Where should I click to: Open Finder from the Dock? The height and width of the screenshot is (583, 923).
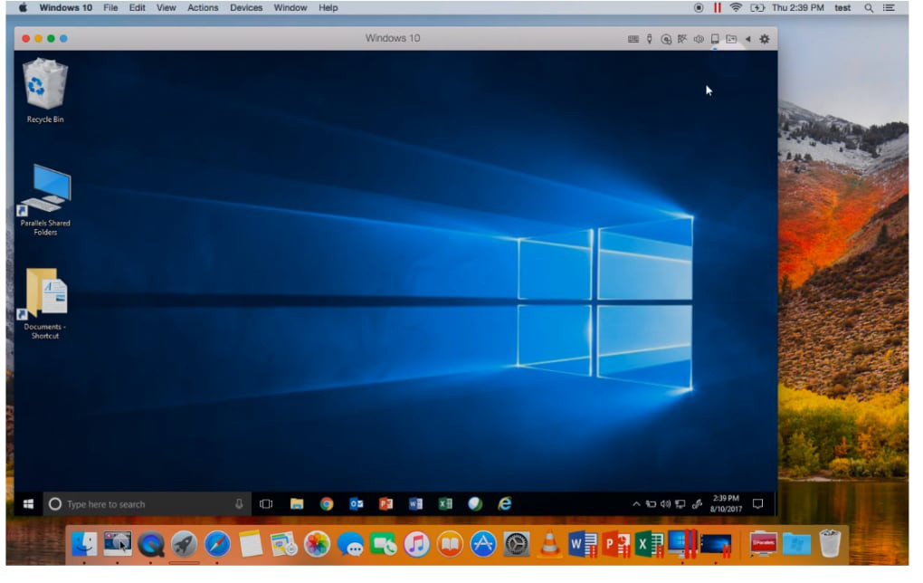pyautogui.click(x=84, y=543)
